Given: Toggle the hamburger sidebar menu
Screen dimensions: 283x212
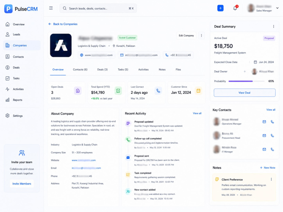Looking at the screenshot, I should pyautogui.click(x=51, y=8).
